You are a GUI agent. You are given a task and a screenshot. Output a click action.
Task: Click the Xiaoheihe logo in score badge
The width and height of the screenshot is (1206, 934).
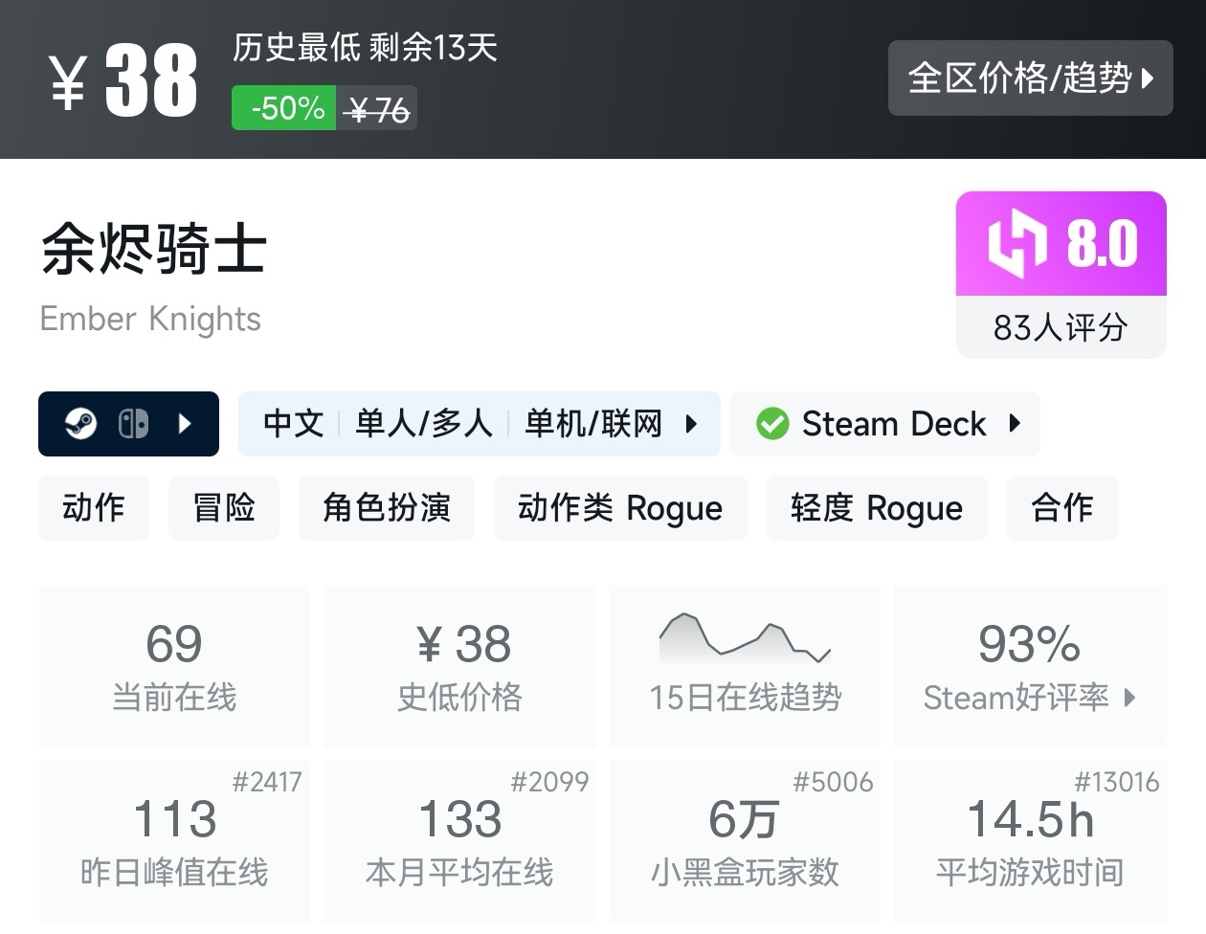[1016, 244]
